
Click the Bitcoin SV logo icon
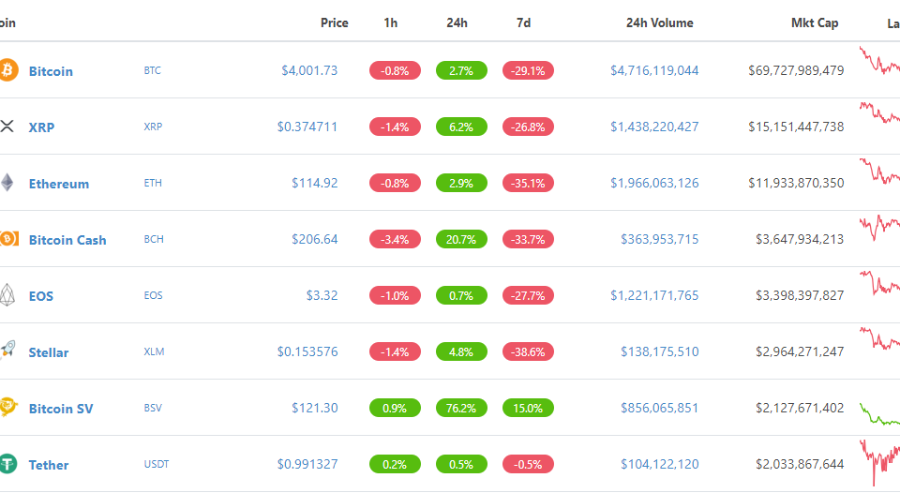point(8,407)
